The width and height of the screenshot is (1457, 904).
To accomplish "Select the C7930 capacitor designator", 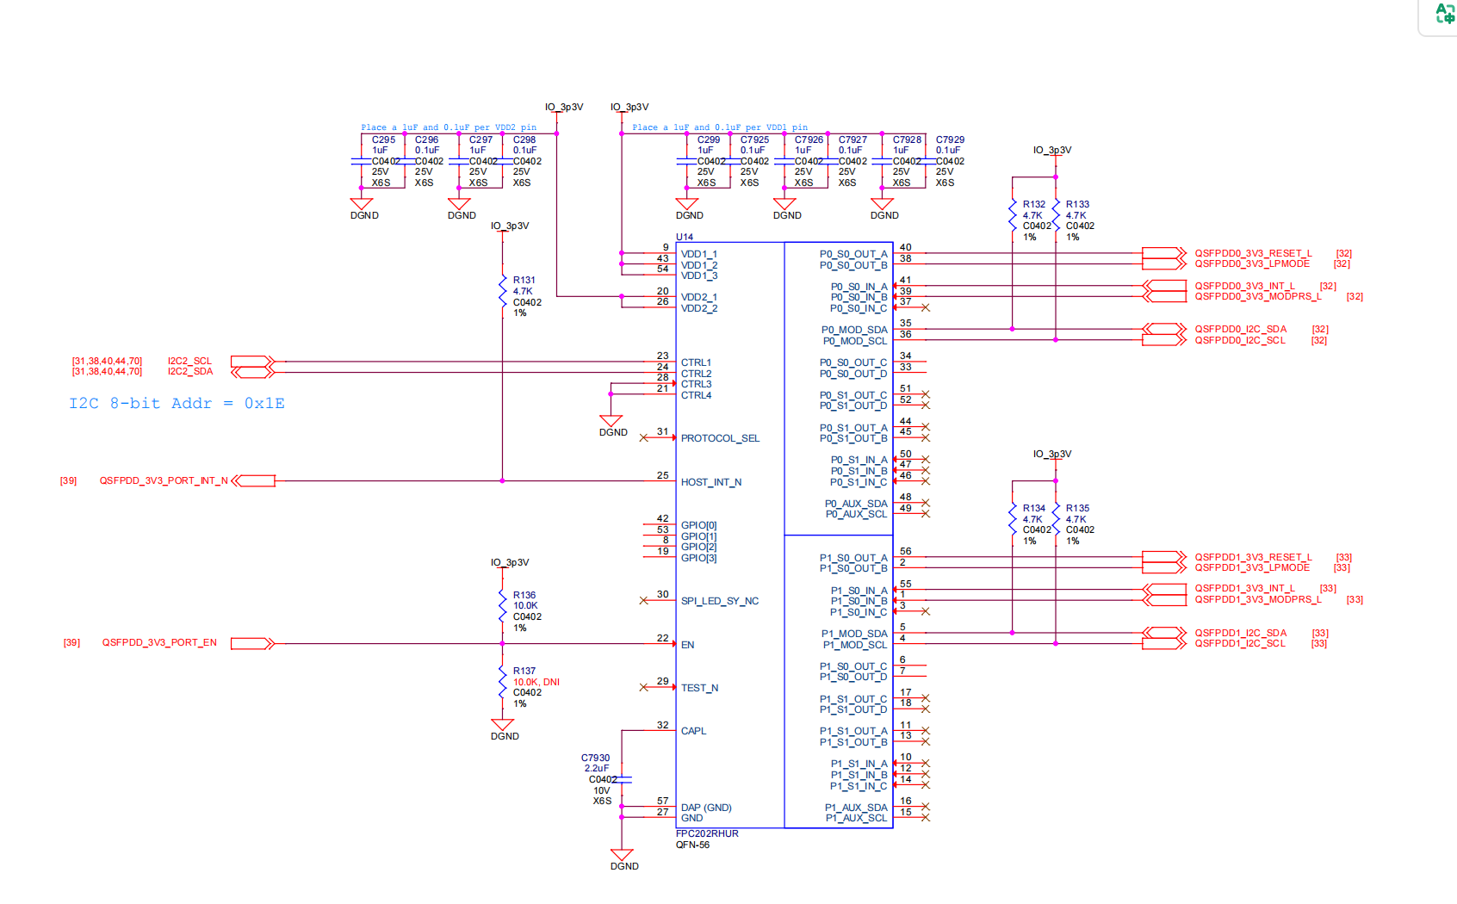I will coord(595,758).
